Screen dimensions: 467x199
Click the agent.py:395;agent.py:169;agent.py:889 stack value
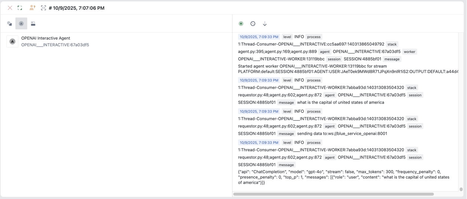click(278, 52)
